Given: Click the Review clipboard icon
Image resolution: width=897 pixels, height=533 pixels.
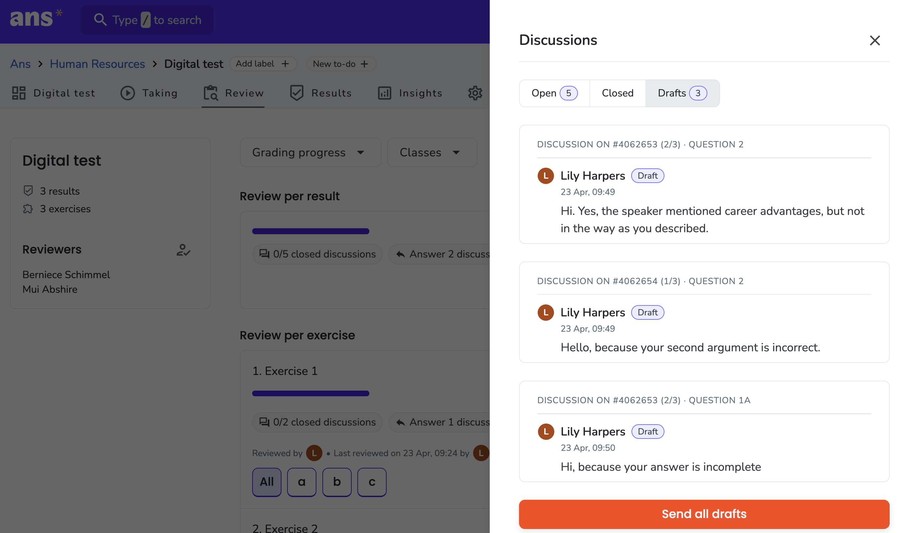Looking at the screenshot, I should [x=211, y=93].
